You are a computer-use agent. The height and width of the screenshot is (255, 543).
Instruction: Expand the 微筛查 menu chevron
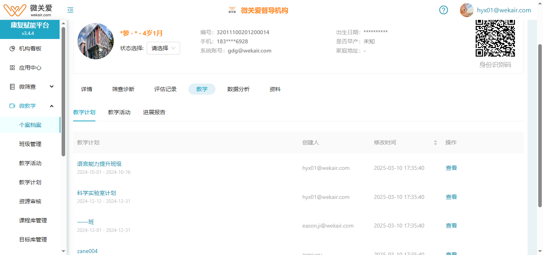click(x=52, y=87)
